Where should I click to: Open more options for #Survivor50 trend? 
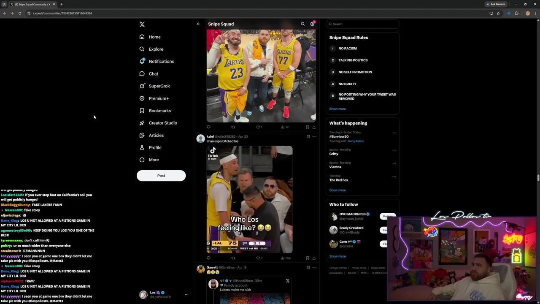pyautogui.click(x=394, y=133)
